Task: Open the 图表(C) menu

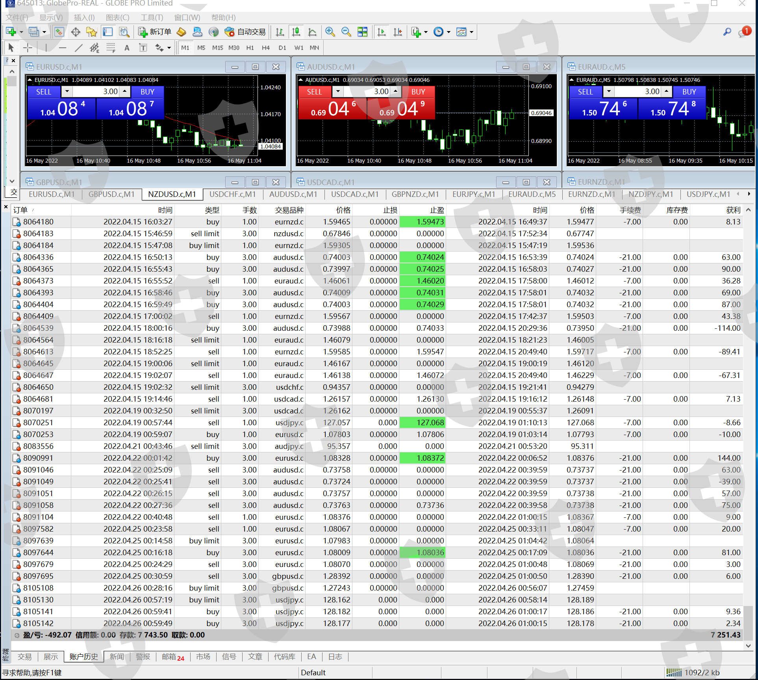Action: (117, 18)
